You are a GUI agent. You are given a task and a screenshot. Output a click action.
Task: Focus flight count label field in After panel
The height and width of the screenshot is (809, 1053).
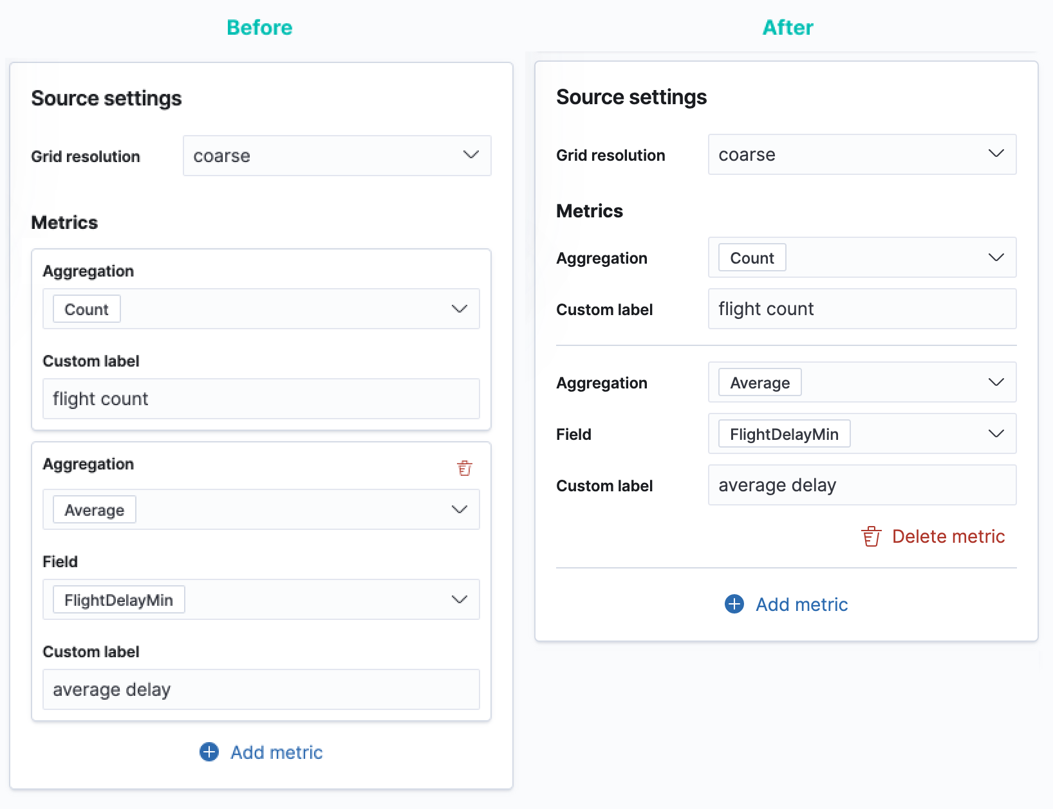click(x=862, y=309)
